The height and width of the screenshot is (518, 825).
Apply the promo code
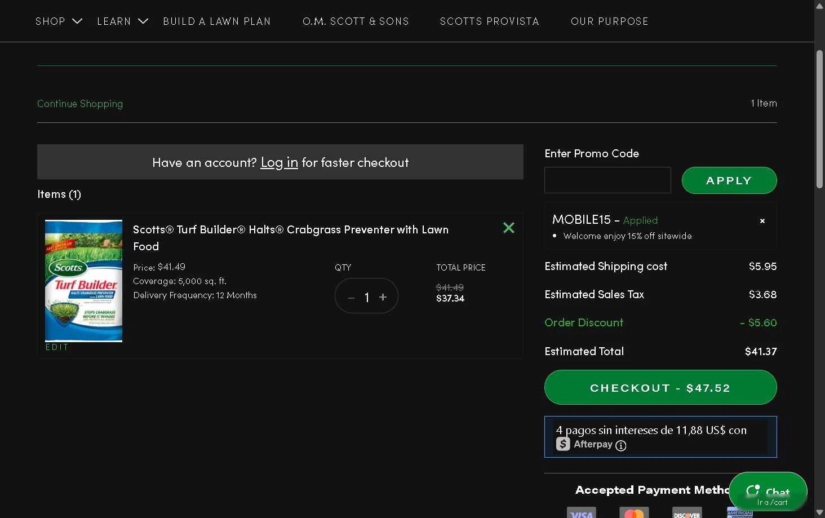click(x=729, y=180)
